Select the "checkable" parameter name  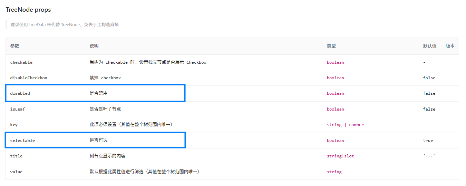21,62
